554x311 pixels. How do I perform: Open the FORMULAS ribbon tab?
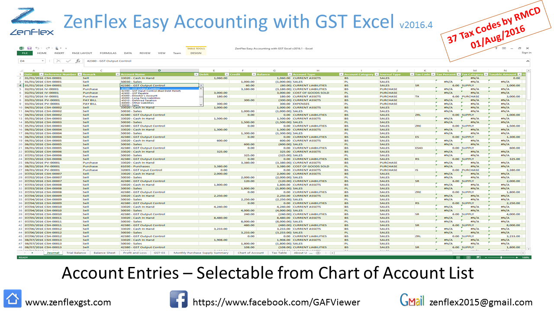coord(108,53)
